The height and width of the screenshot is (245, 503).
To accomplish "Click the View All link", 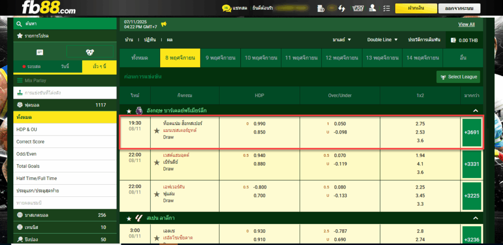I will [x=467, y=25].
